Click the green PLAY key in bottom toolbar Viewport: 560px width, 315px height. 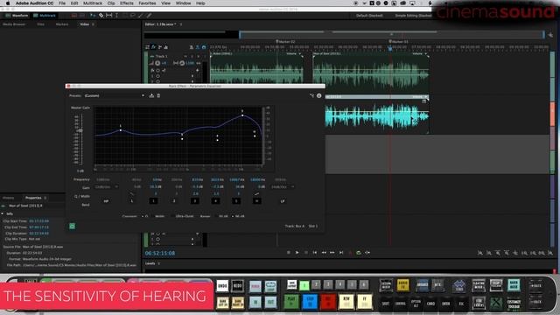[291, 302]
